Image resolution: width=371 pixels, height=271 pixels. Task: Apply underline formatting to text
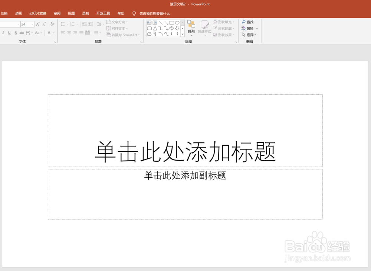click(x=9, y=32)
